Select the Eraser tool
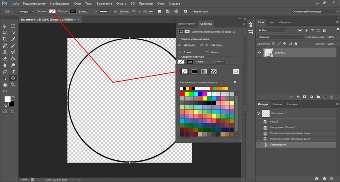Screen dimensions: 340x182 pos(5,59)
